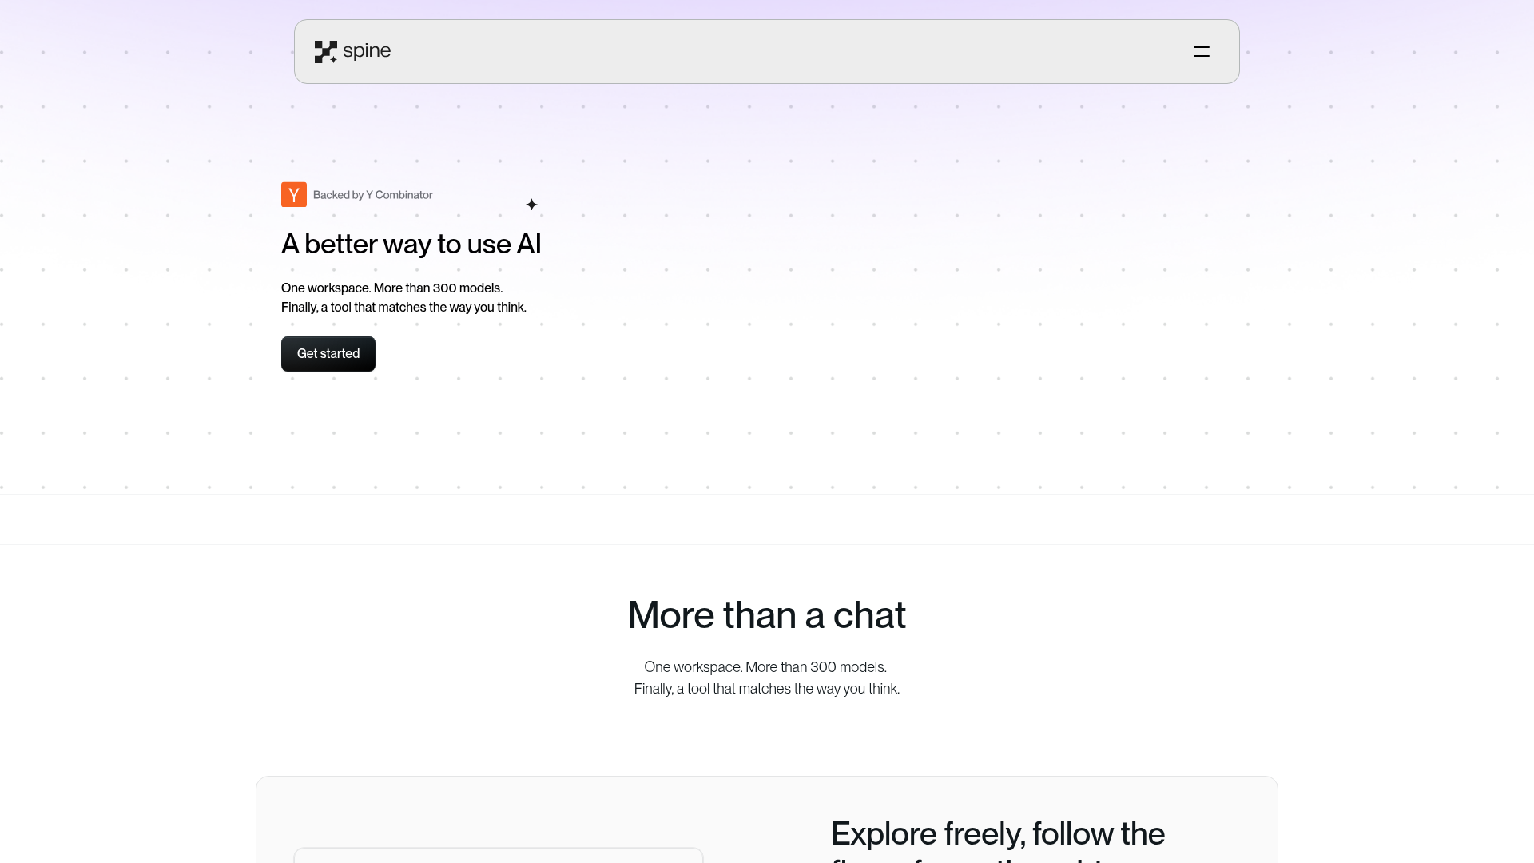The height and width of the screenshot is (863, 1534).
Task: Click hero line 'Finally, a tool that matches'
Action: (x=403, y=307)
